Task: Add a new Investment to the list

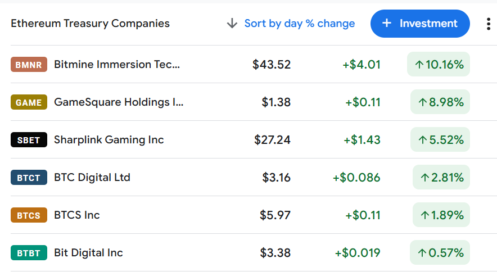Action: pos(420,24)
